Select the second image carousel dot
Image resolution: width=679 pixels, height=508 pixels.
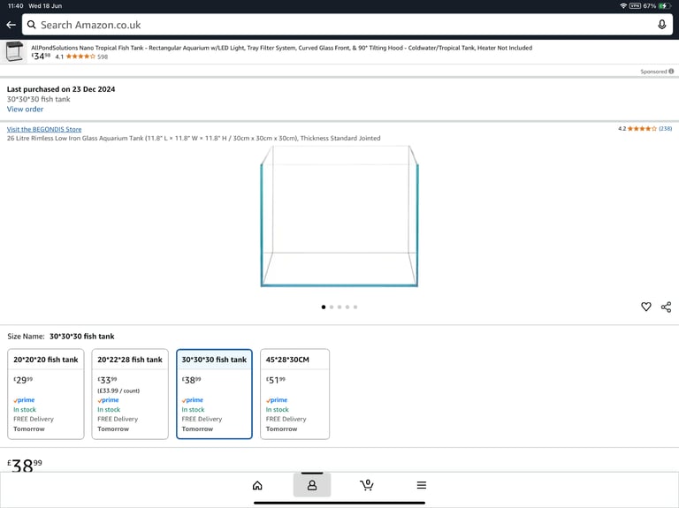[x=332, y=307]
